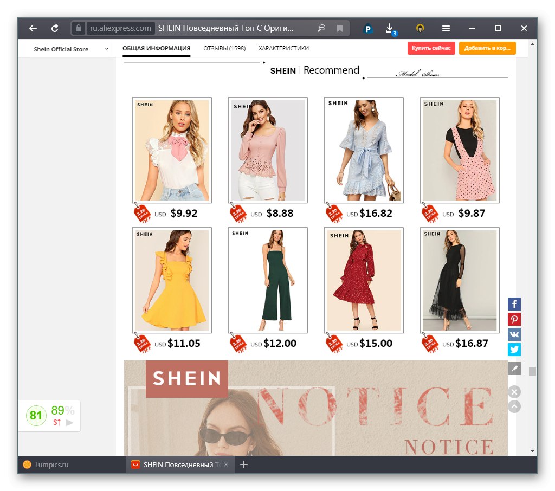The width and height of the screenshot is (555, 491).
Task: Open the red polka dot dress product
Action: (x=364, y=280)
